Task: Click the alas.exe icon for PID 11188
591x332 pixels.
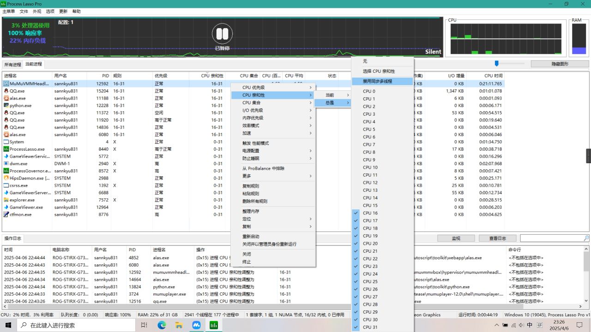Action: [x=6, y=98]
